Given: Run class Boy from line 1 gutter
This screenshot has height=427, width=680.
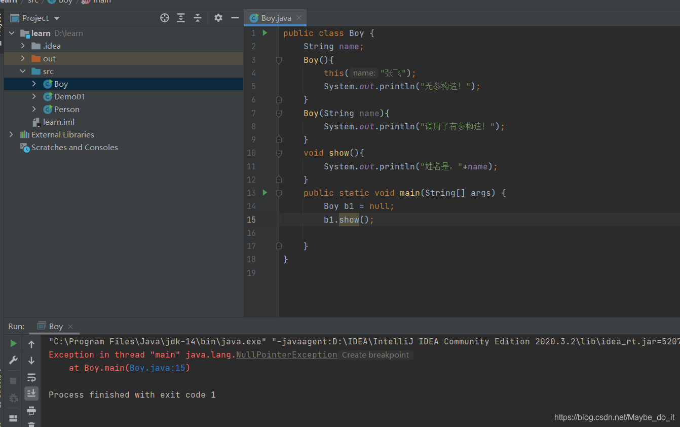Looking at the screenshot, I should 265,33.
